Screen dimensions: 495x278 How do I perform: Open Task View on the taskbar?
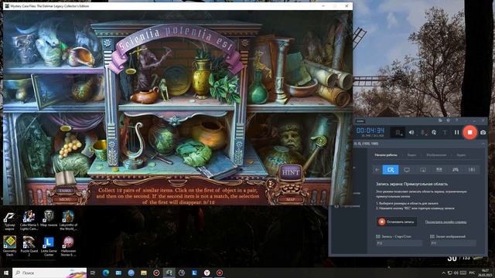93,273
